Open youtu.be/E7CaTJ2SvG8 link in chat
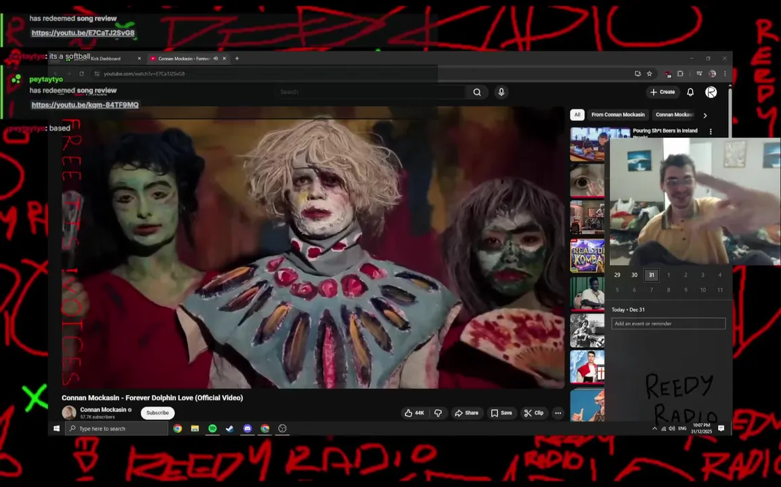 (x=83, y=33)
